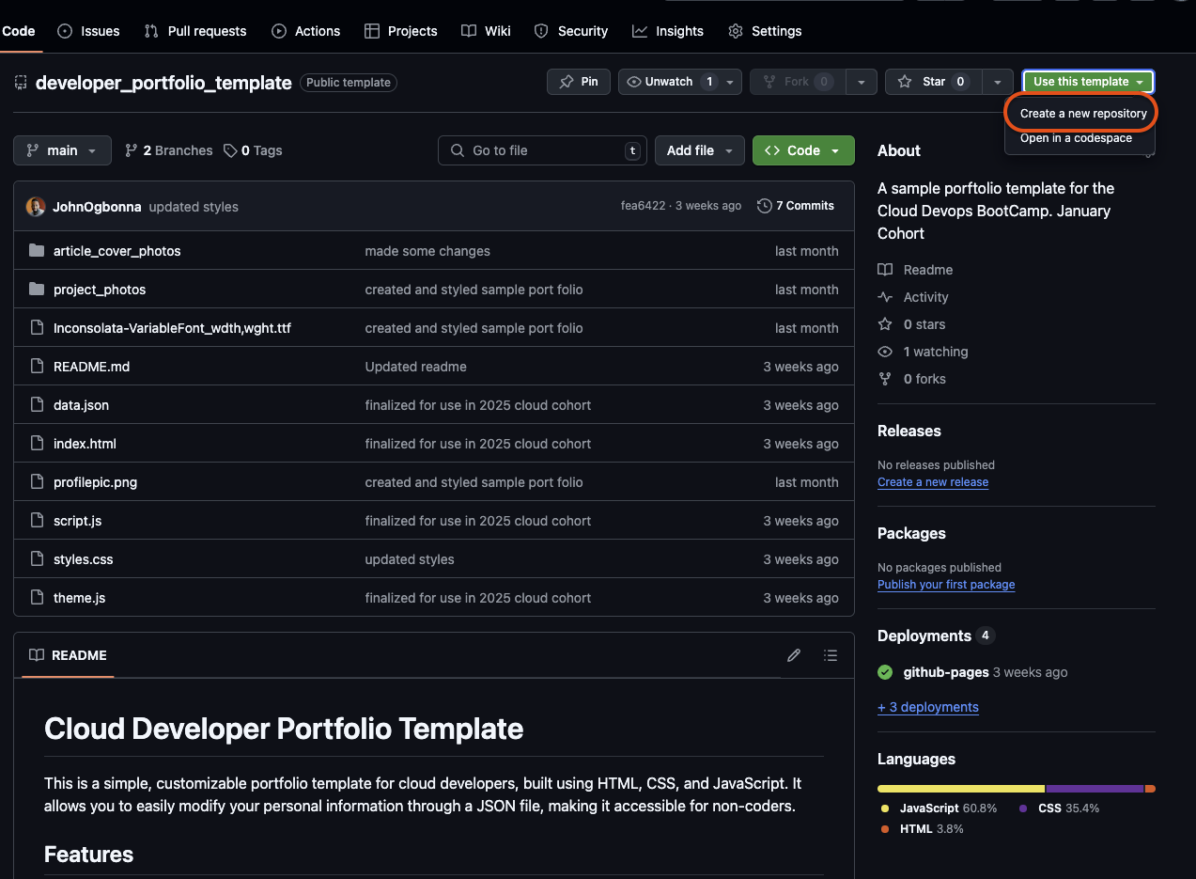Star the repository
The image size is (1196, 879).
coord(934,82)
